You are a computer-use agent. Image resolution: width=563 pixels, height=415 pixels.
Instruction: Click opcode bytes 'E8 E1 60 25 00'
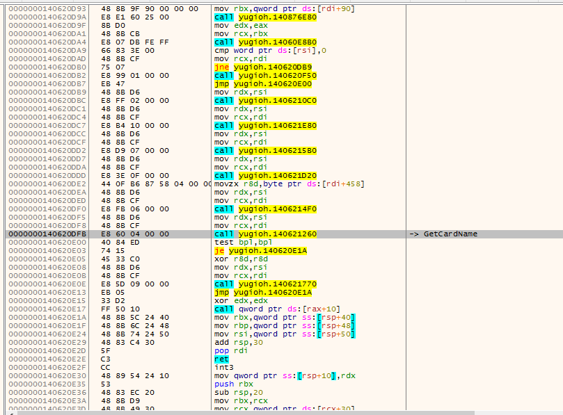click(134, 17)
